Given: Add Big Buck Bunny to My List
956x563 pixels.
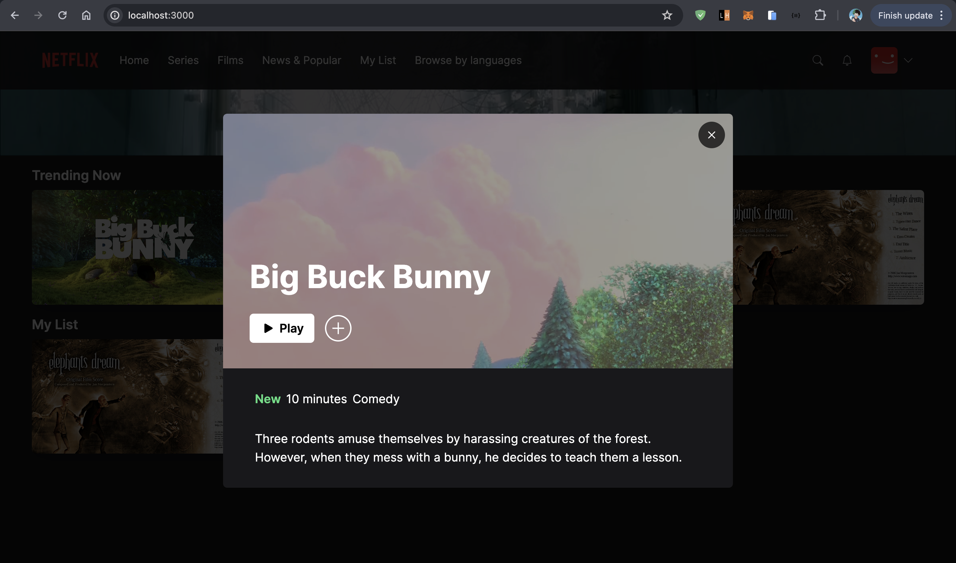Looking at the screenshot, I should point(338,328).
